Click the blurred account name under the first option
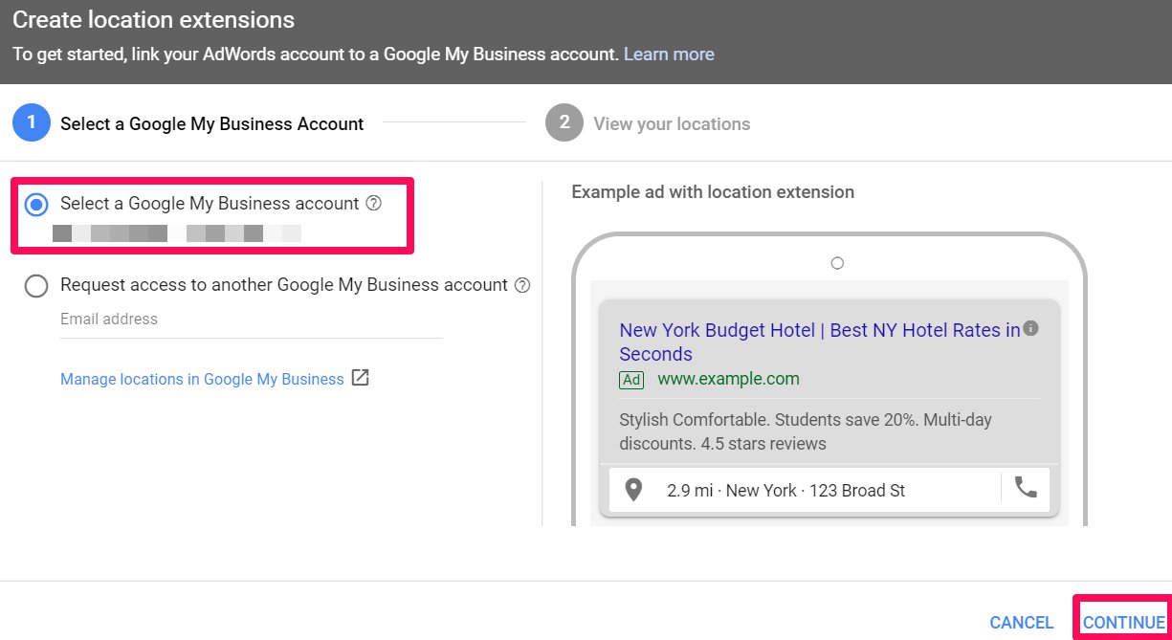 tap(177, 232)
